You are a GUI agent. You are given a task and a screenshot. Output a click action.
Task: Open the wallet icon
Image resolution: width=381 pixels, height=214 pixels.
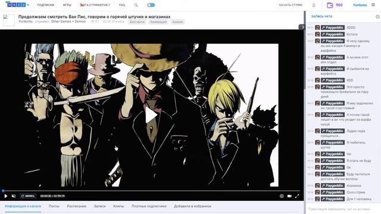(330, 5)
